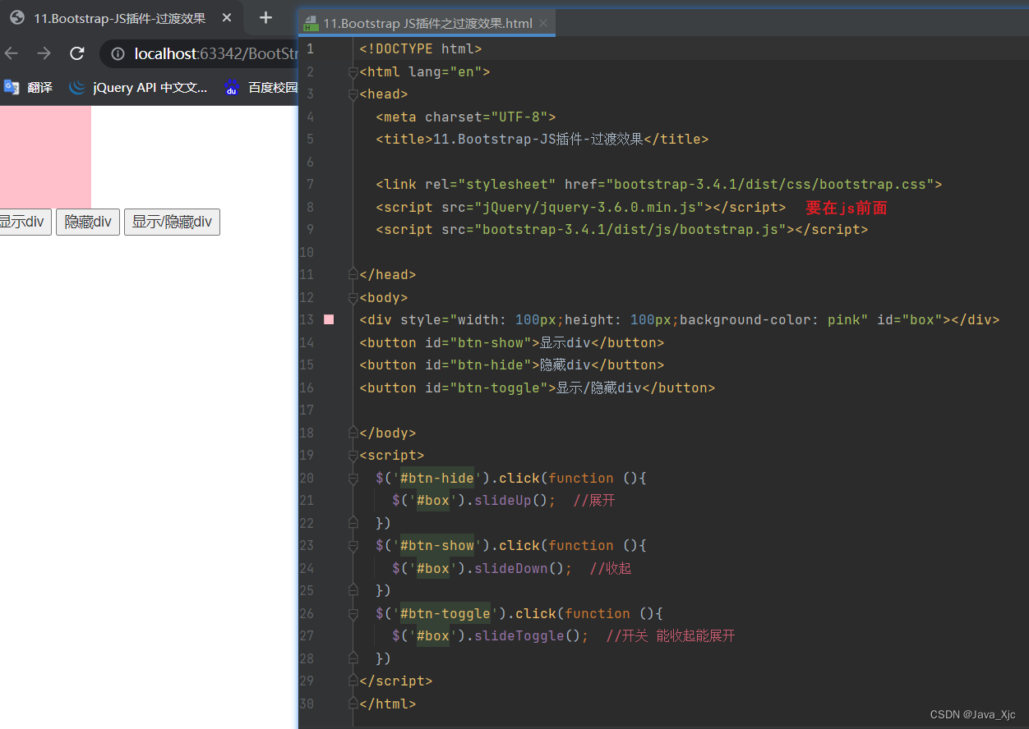Select the 11.Bootstrap JS插件之过渡效果.html editor tab
Screen dimensions: 1029x729
427,23
